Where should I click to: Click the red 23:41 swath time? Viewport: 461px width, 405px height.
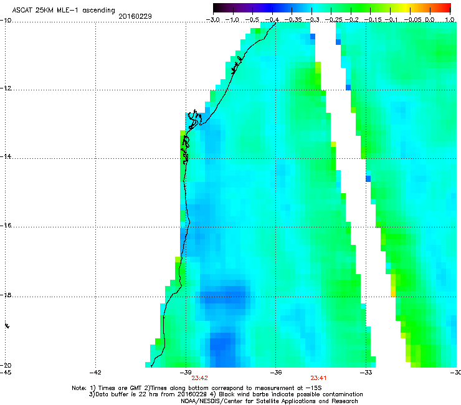click(319, 378)
